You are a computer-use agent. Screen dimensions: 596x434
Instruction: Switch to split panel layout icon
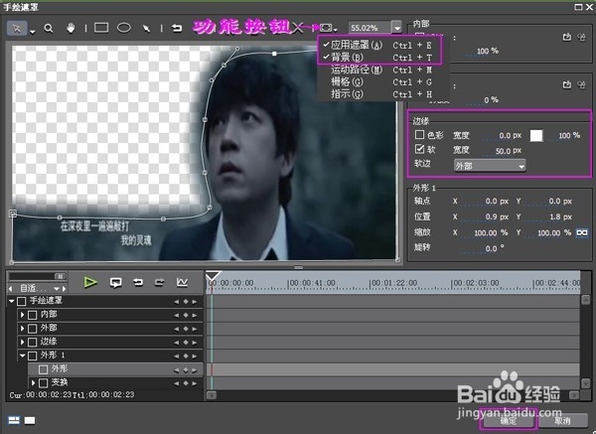14,420
